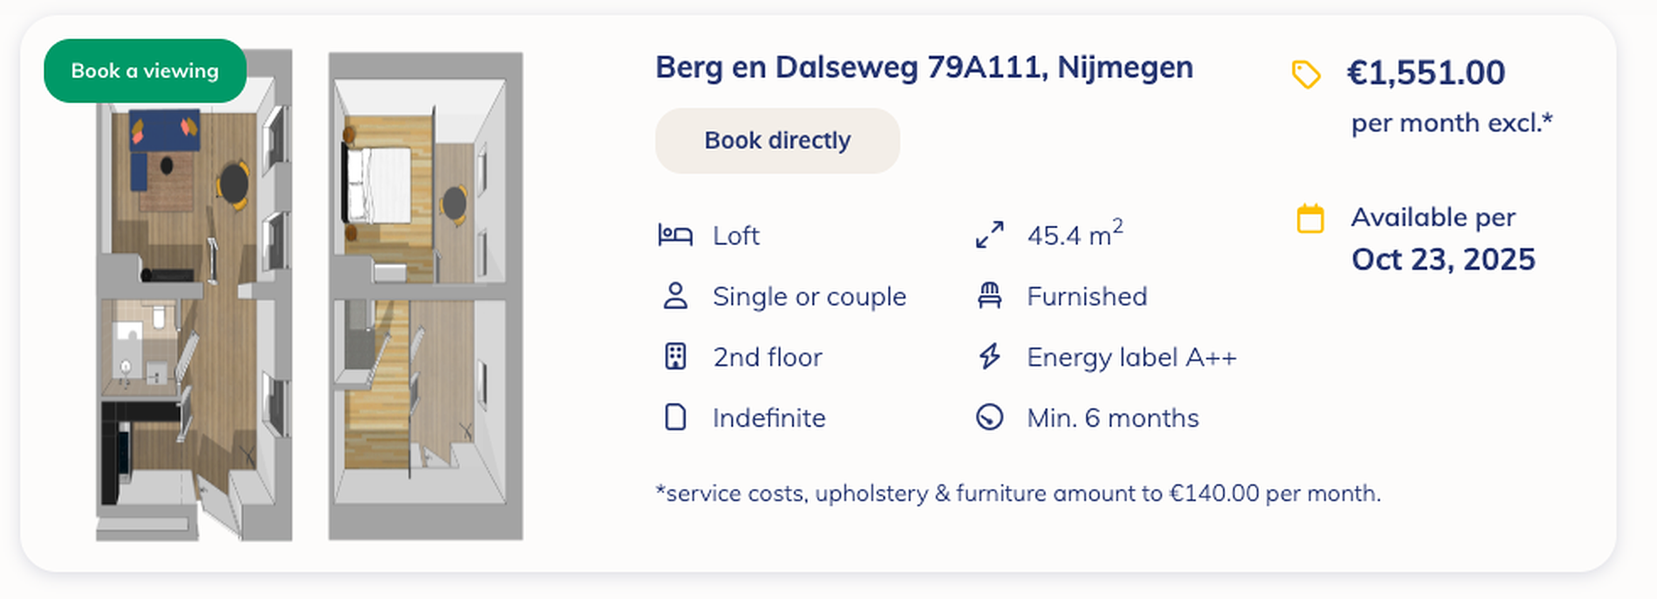
Task: Click the yellow calendar availability icon
Action: tap(1309, 218)
